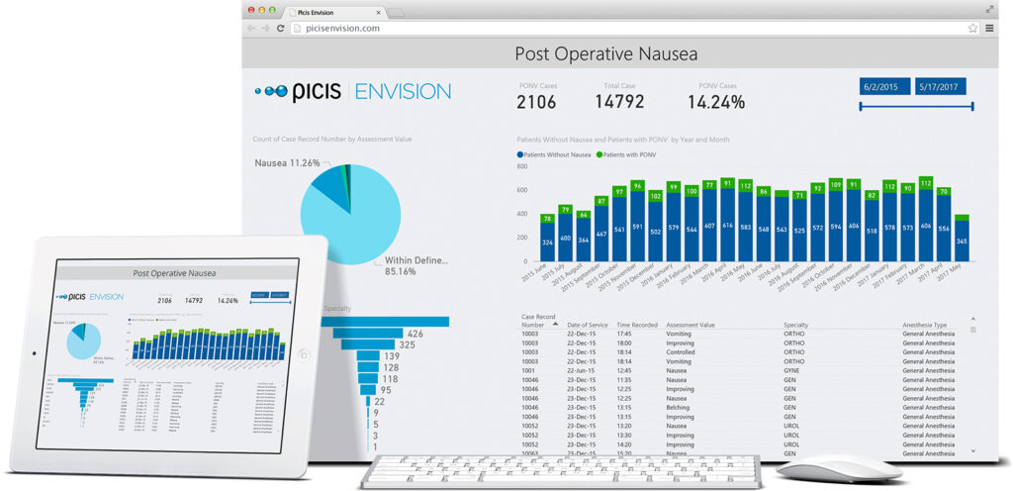Viewport: 1013px width, 491px height.
Task: Click the browser back arrow
Action: click(250, 28)
